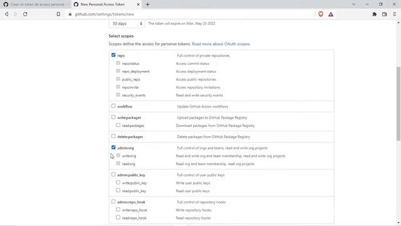Open the 30 days expiration dropdown
Image resolution: width=401 pixels, height=226 pixels.
click(127, 24)
